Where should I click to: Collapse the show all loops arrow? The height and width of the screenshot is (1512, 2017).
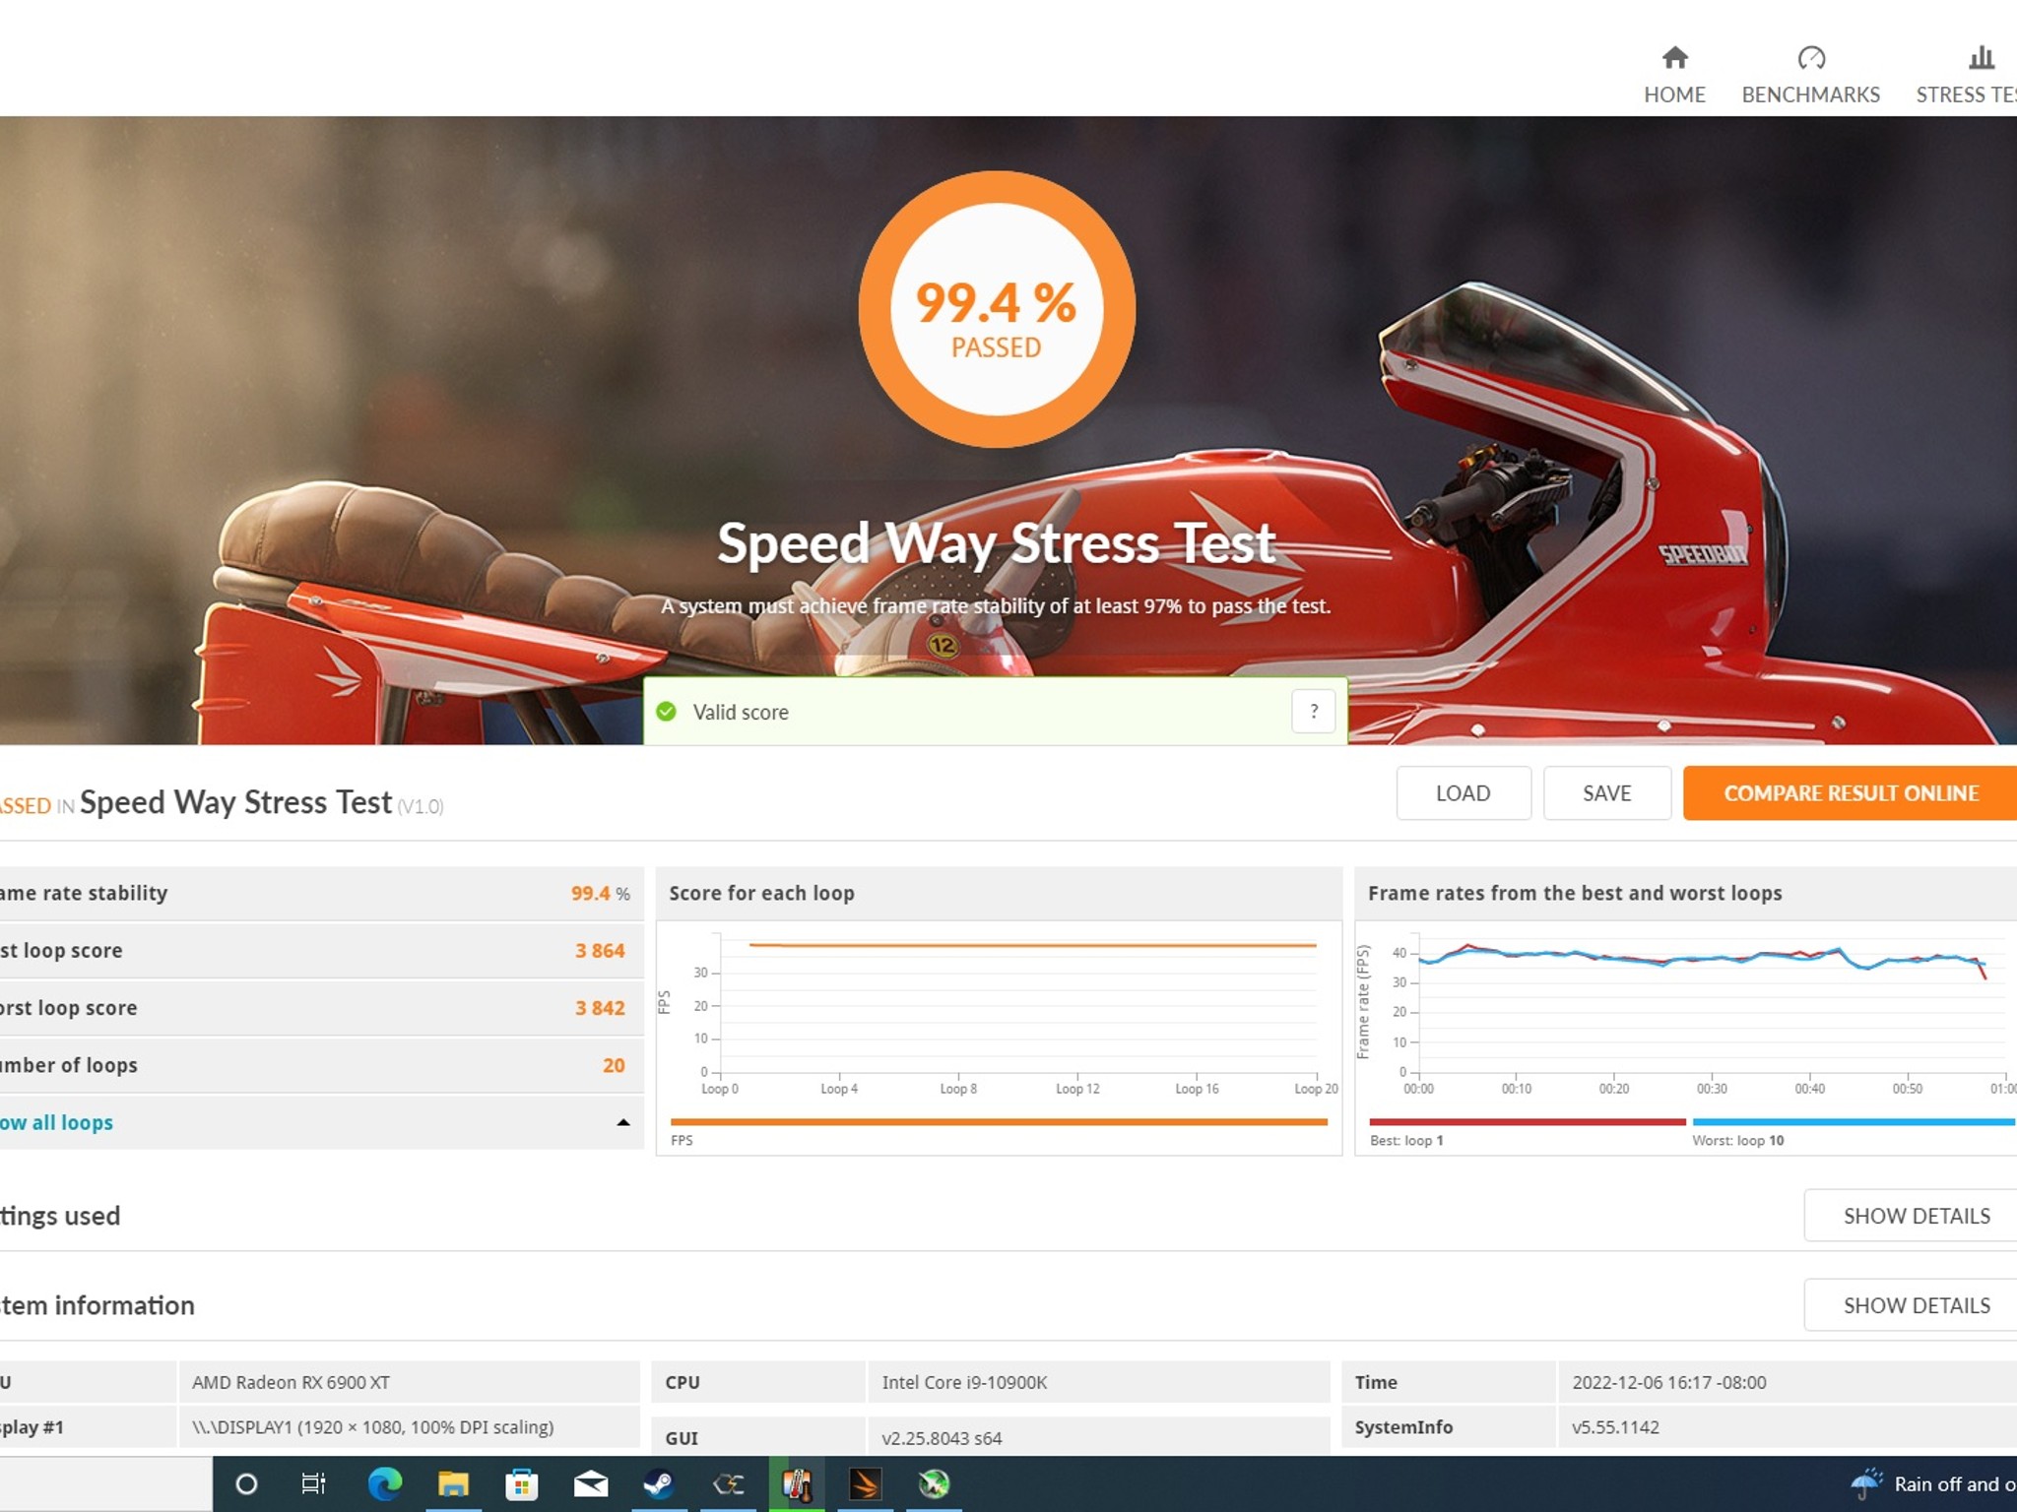[x=622, y=1122]
